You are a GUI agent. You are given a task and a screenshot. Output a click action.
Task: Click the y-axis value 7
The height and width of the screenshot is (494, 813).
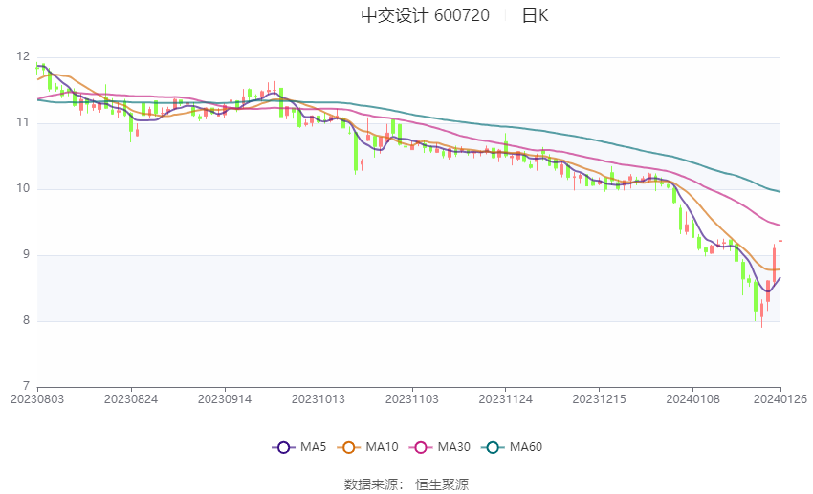[x=27, y=386]
